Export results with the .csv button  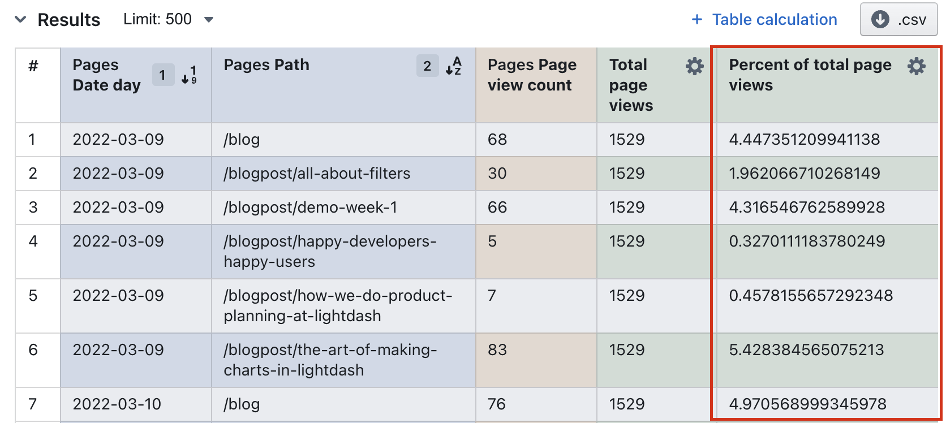898,20
